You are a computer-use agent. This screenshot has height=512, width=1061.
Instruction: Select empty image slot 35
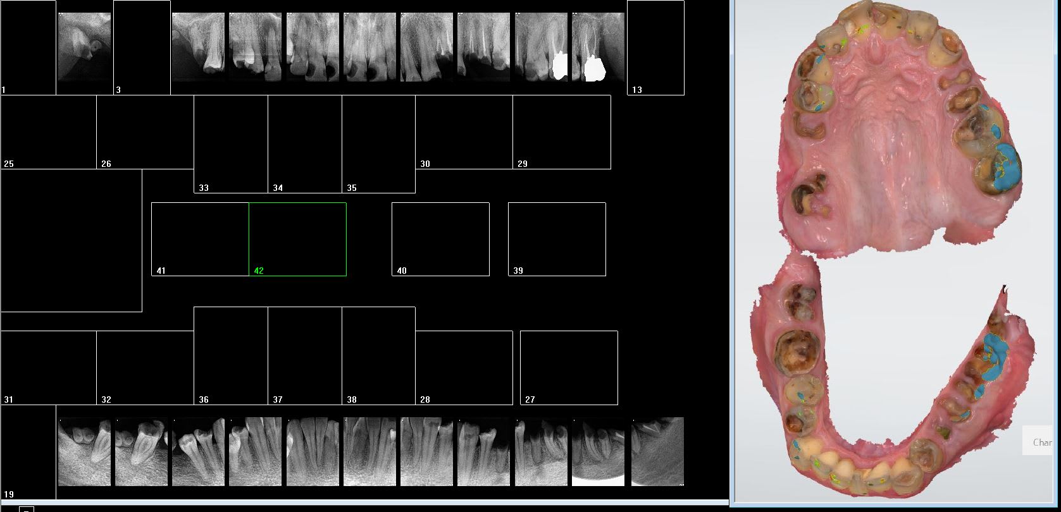[x=378, y=144]
